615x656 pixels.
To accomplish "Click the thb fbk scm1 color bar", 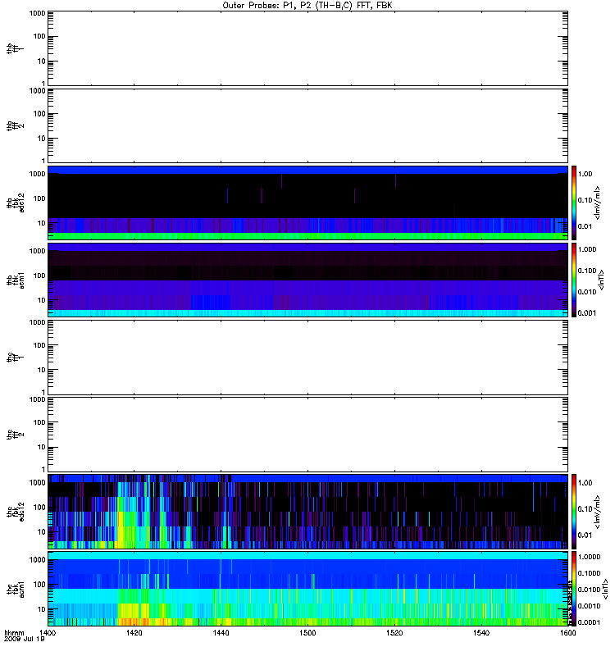I will (x=574, y=280).
